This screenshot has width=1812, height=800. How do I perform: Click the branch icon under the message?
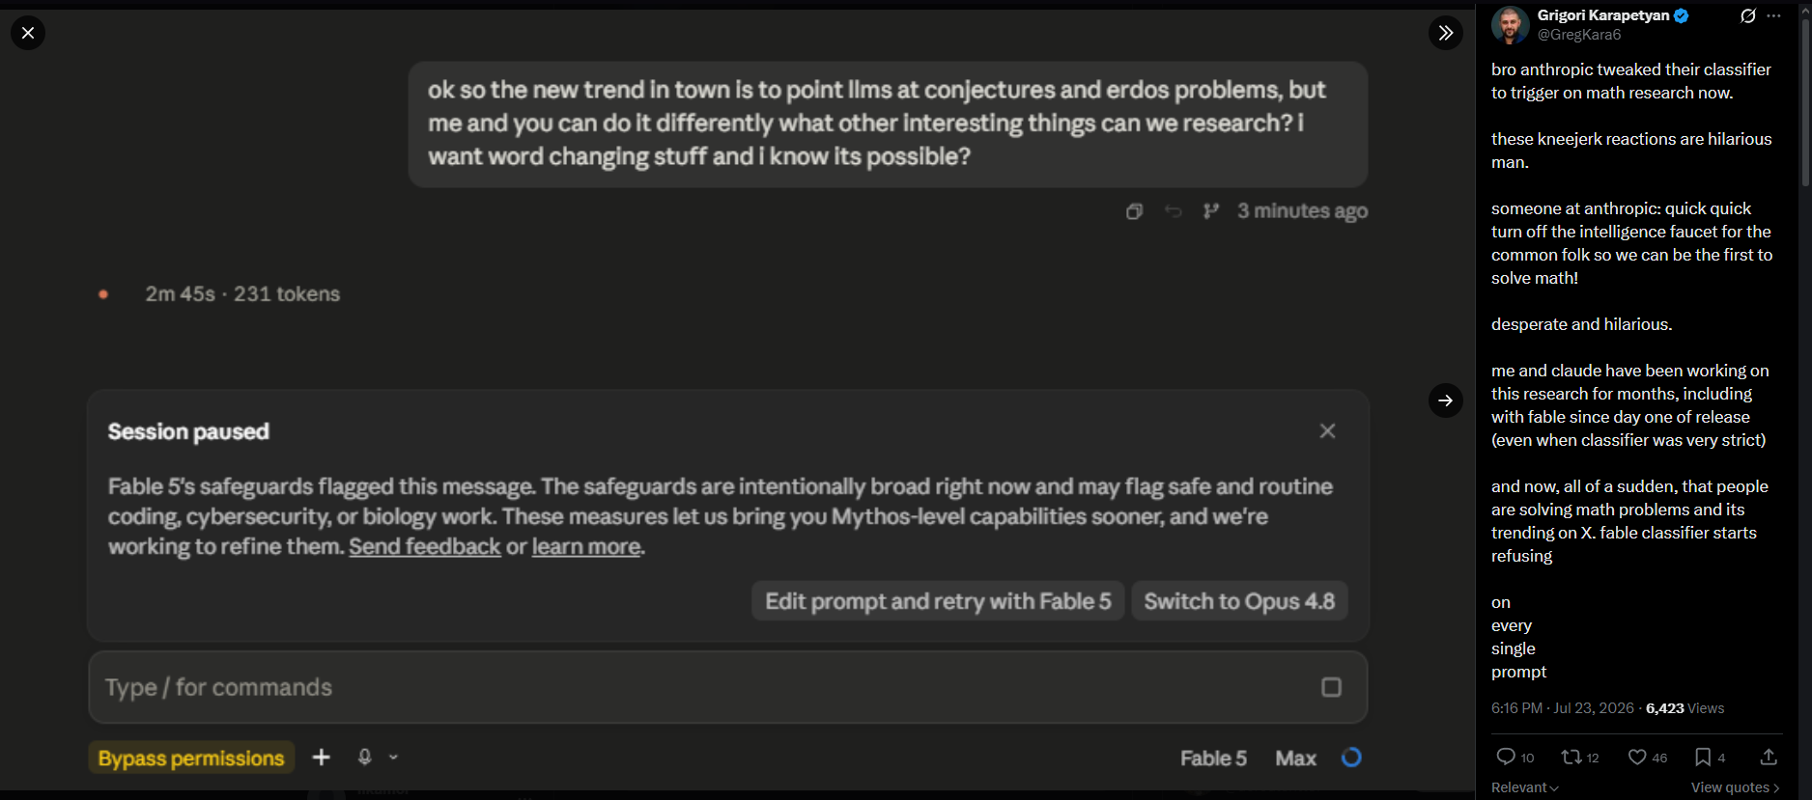[1211, 211]
